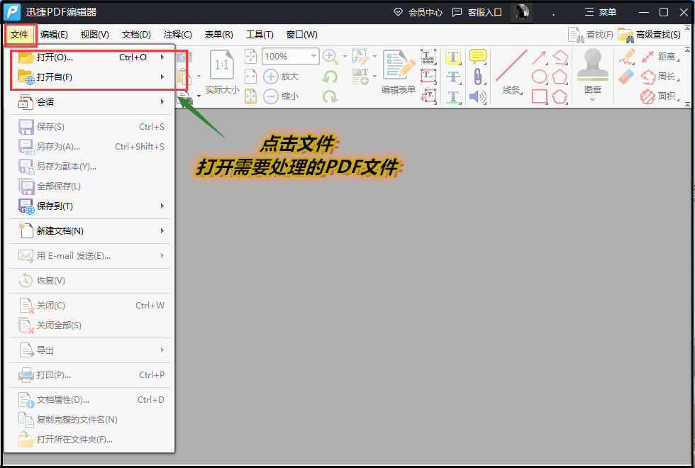Open the 100% zoom level dropdown

(313, 56)
